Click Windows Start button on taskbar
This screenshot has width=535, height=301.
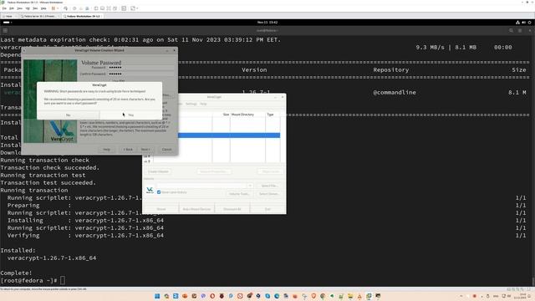[157, 296]
